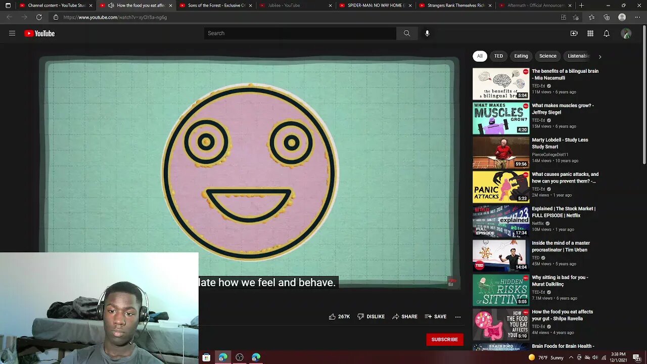Image resolution: width=647 pixels, height=364 pixels.
Task: Open the Windows notification center
Action: (636, 357)
